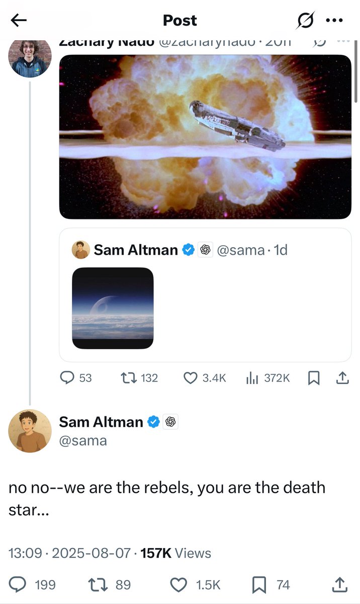
Task: Like Zachary Nado's tweet
Action: [191, 378]
